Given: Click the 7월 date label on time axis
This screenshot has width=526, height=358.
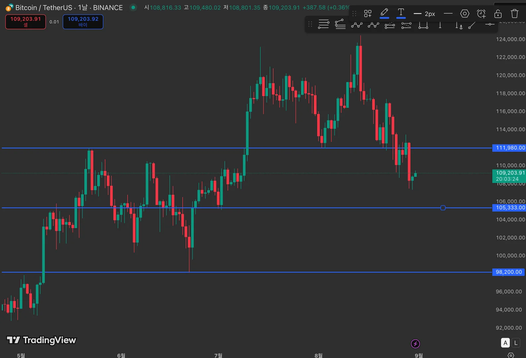Looking at the screenshot, I should coord(218,355).
